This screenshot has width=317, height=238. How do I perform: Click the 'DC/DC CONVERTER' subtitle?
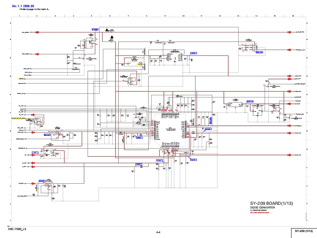tap(263, 208)
